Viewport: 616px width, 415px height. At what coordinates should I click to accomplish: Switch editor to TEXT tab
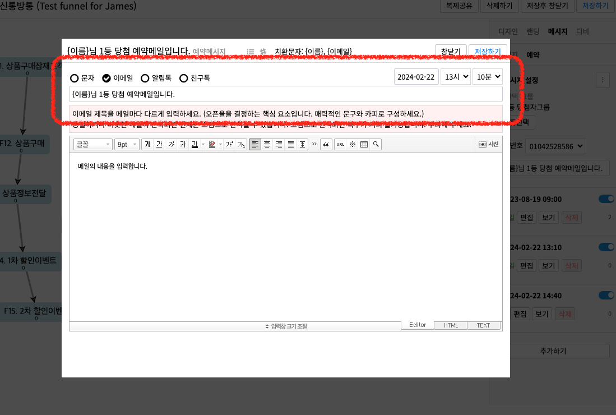pos(483,325)
